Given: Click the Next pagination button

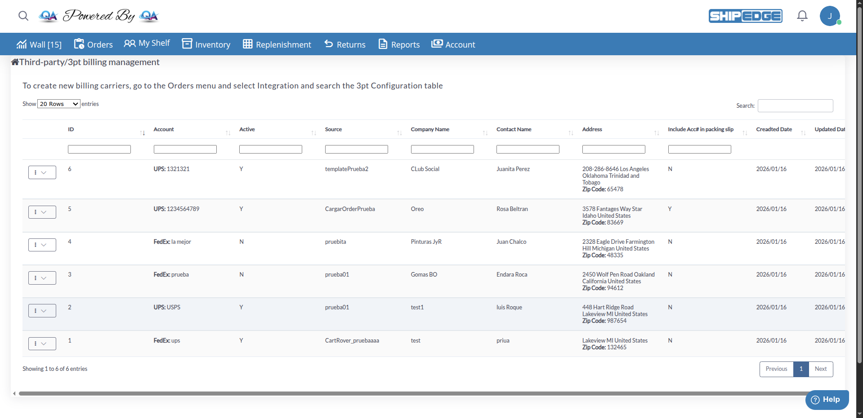Looking at the screenshot, I should pos(820,369).
